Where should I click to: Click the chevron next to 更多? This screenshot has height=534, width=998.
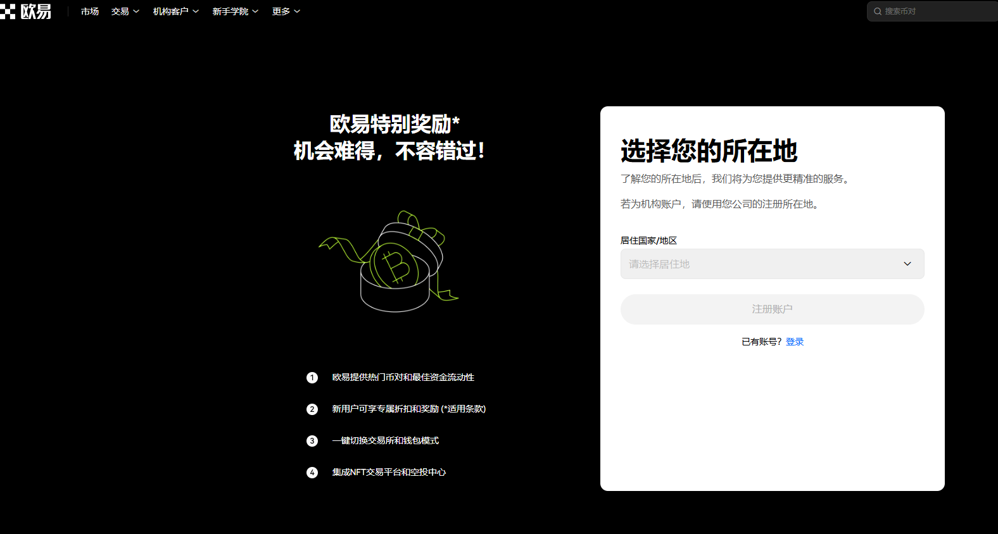(297, 11)
